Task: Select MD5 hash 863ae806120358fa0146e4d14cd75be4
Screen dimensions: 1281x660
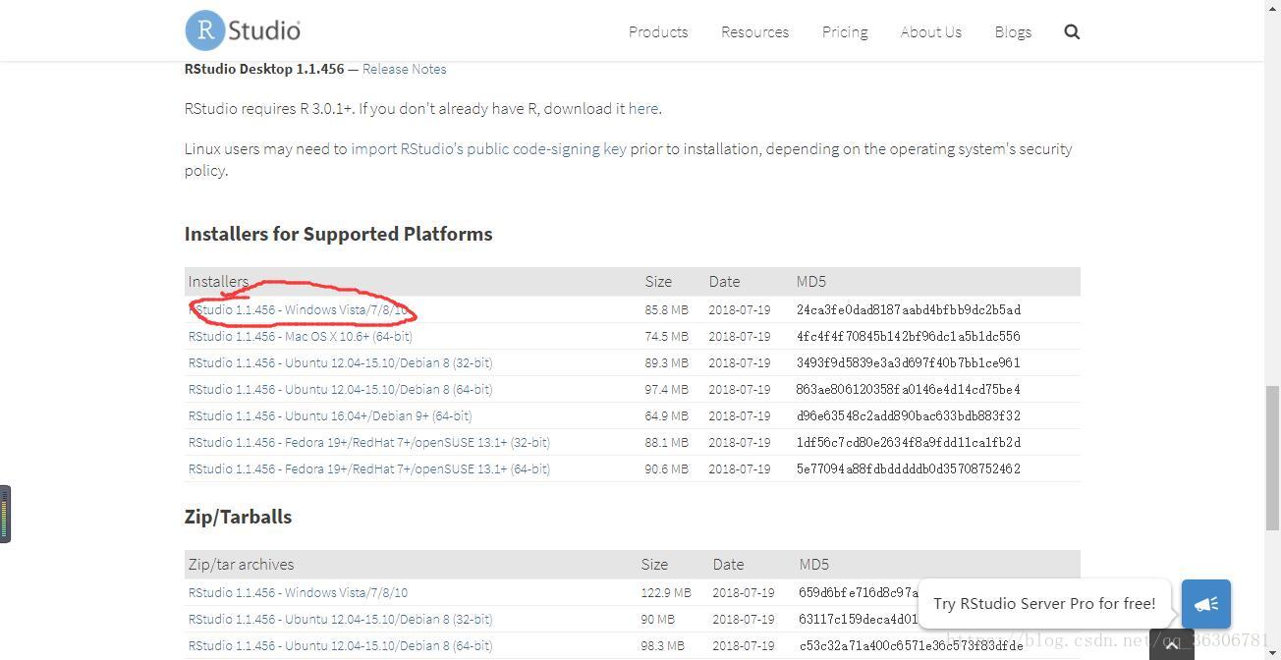Action: click(x=909, y=389)
